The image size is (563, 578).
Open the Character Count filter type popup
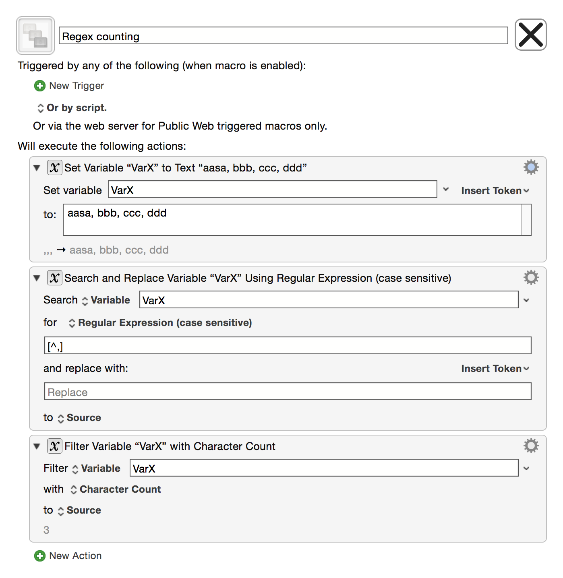point(116,489)
